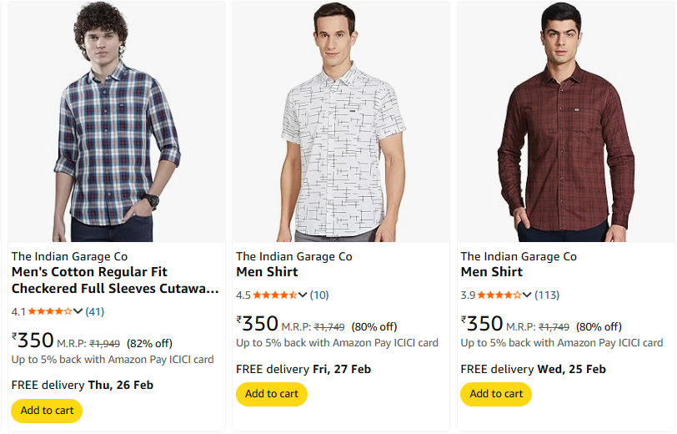Open star rating of checkered shirt
Image resolution: width=677 pixels, height=434 pixels.
click(x=50, y=311)
